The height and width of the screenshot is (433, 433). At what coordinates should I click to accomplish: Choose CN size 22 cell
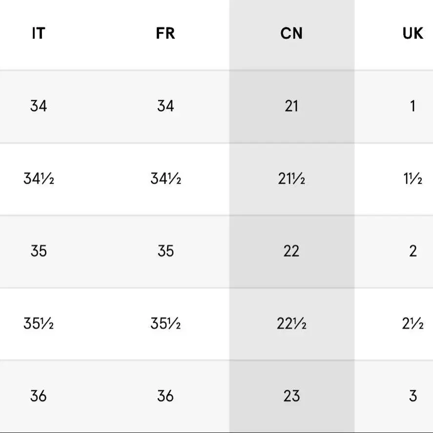tap(291, 251)
